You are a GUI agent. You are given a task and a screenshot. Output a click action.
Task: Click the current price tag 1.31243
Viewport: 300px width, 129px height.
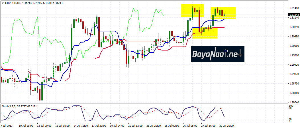[293, 15]
